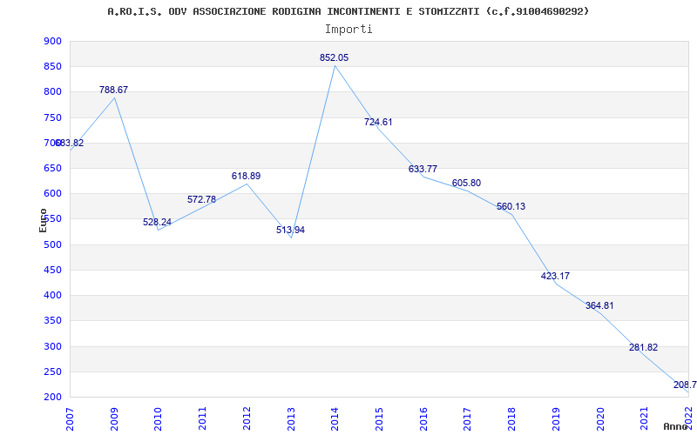697x435 pixels.
Task: Click x-axis year 2017
Action: click(x=468, y=418)
